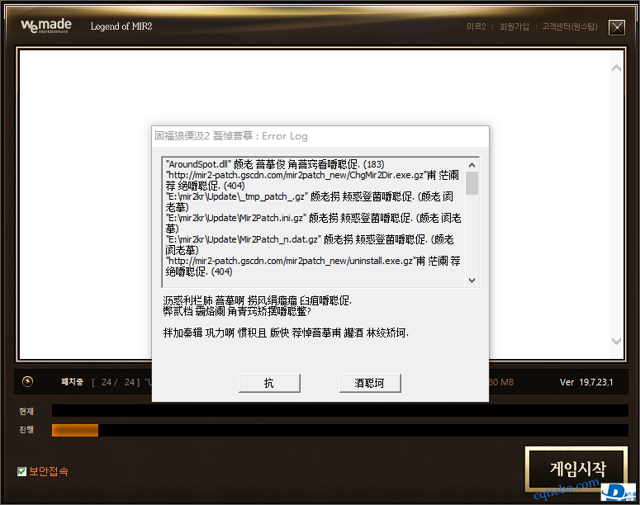
Task: Toggle the 보안접속 checkbox
Action: 22,471
